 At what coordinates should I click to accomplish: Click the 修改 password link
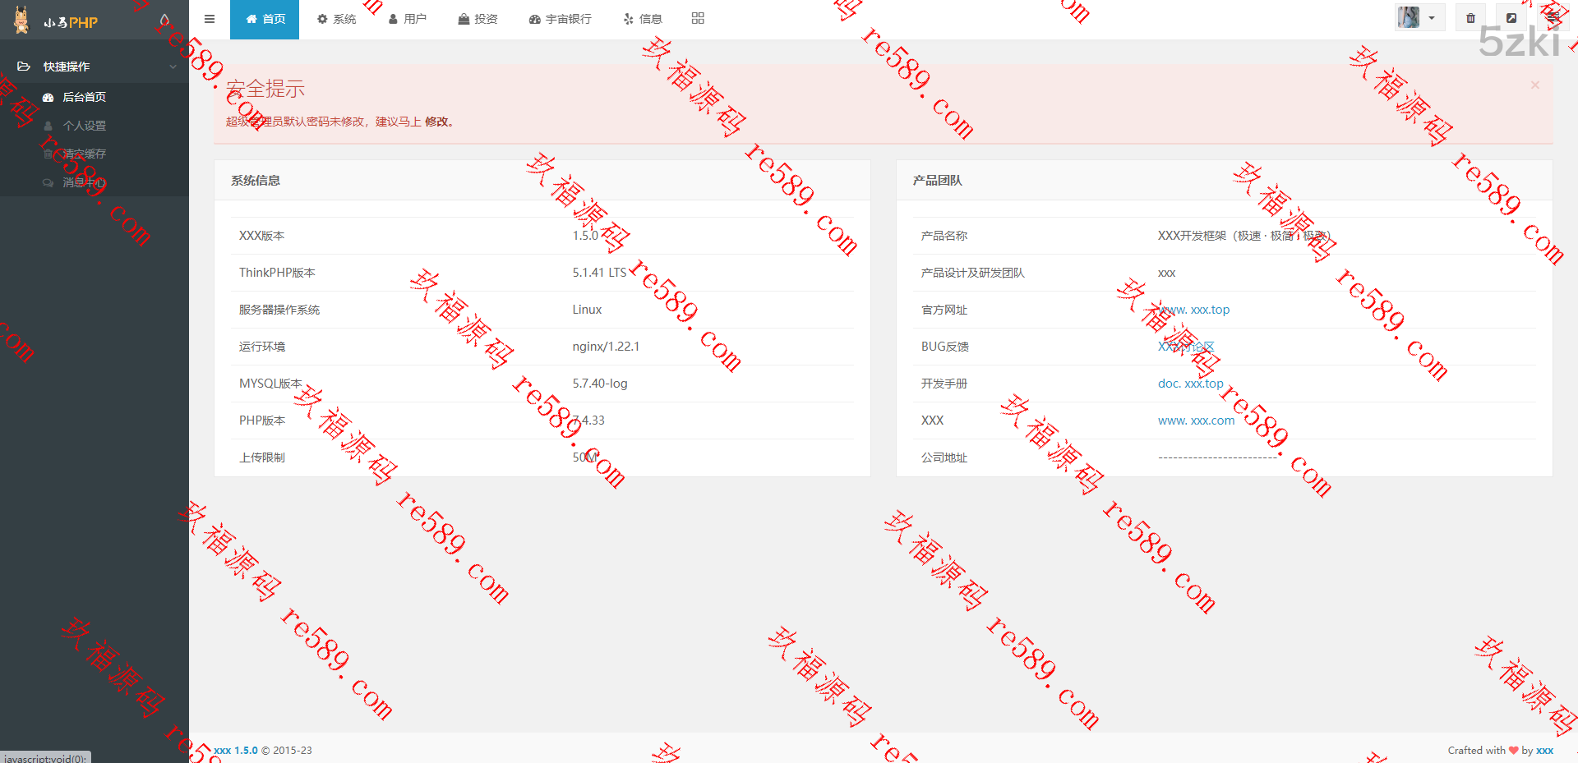pyautogui.click(x=436, y=122)
